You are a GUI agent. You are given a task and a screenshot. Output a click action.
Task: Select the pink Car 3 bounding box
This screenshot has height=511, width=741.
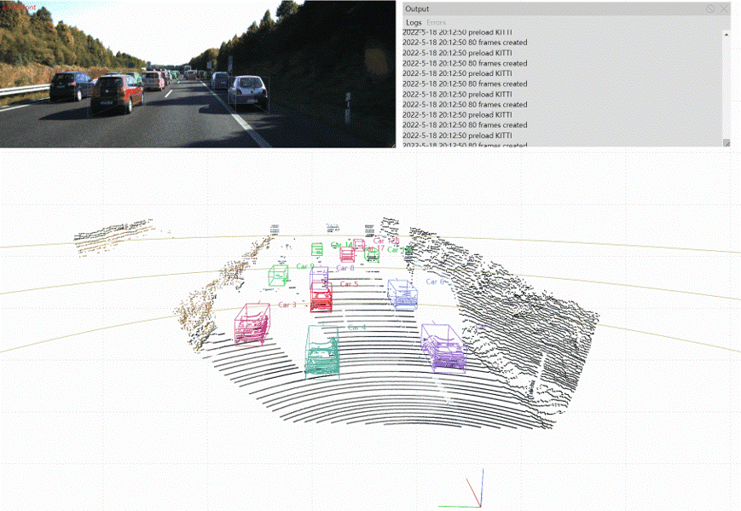point(252,324)
